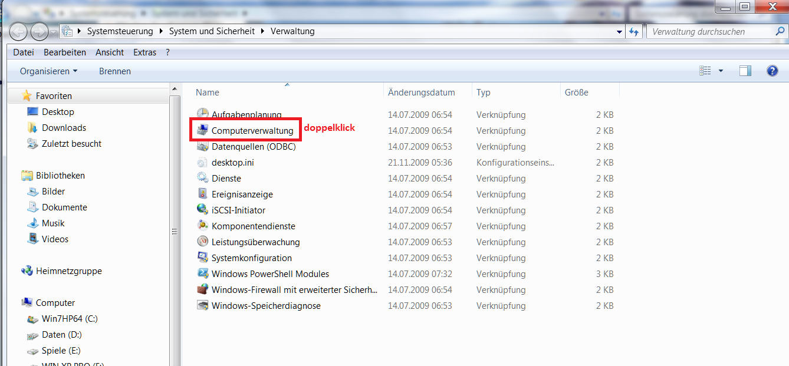The height and width of the screenshot is (366, 789).
Task: Click the Heimnetzgruppe icon
Action: 27,271
